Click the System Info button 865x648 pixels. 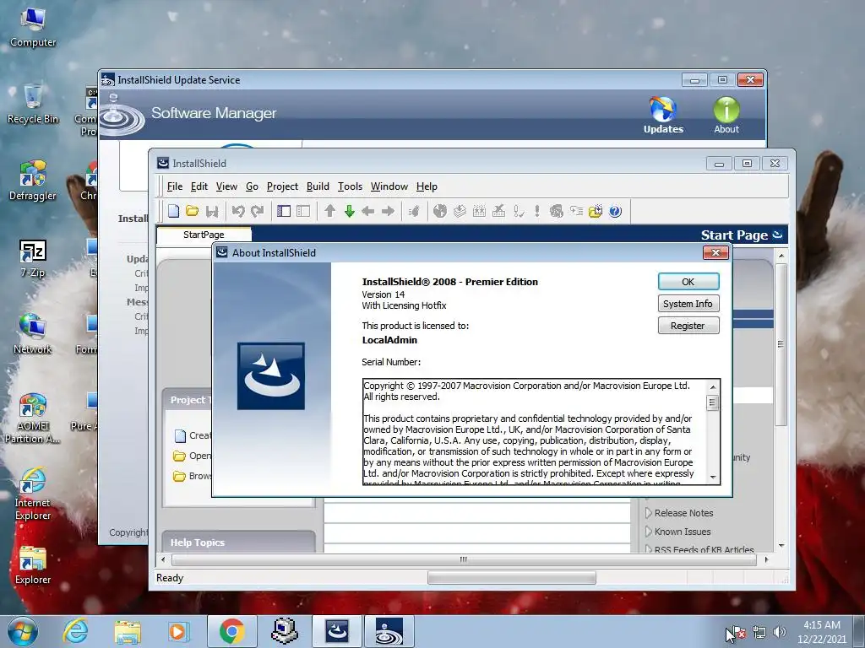pyautogui.click(x=688, y=304)
